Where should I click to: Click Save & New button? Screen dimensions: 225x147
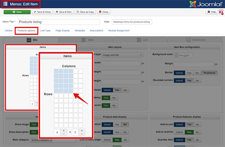pos(64,12)
